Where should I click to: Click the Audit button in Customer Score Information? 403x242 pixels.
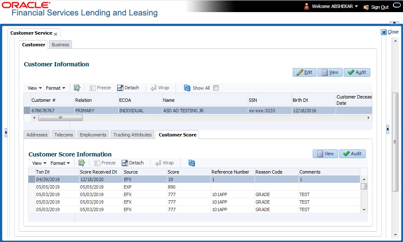pos(352,154)
